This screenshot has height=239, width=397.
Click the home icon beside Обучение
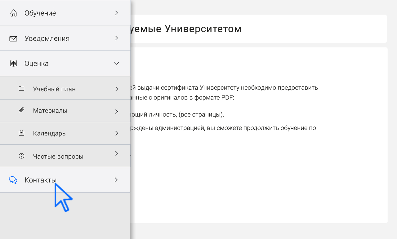pyautogui.click(x=13, y=13)
